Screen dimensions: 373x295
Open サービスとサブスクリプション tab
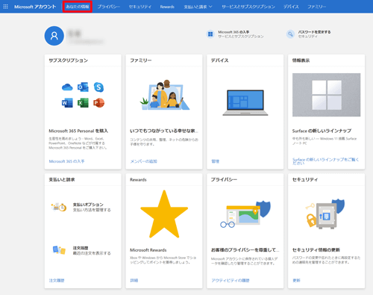(x=248, y=7)
